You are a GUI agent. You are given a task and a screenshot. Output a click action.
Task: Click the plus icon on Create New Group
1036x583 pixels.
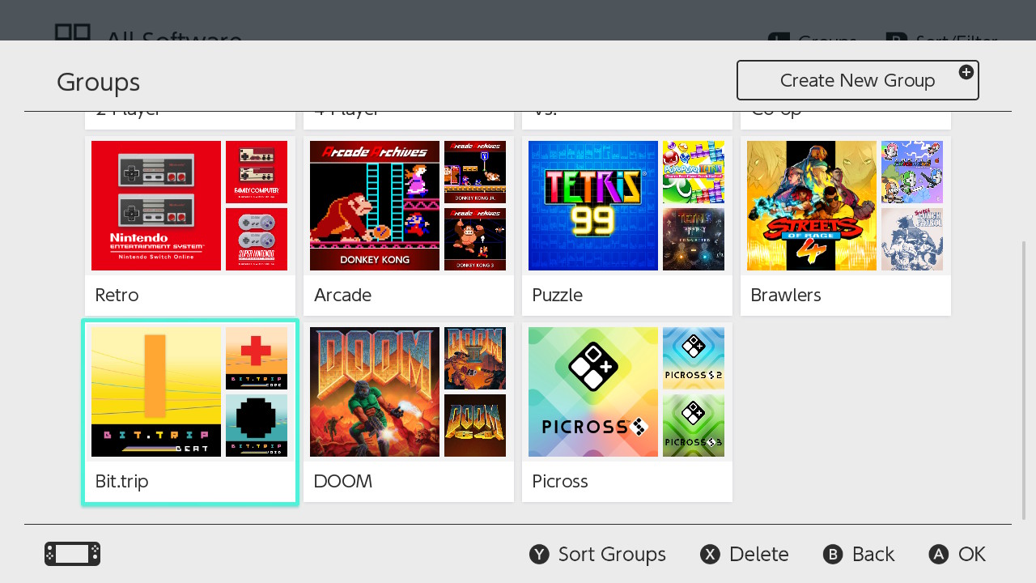[x=966, y=72]
